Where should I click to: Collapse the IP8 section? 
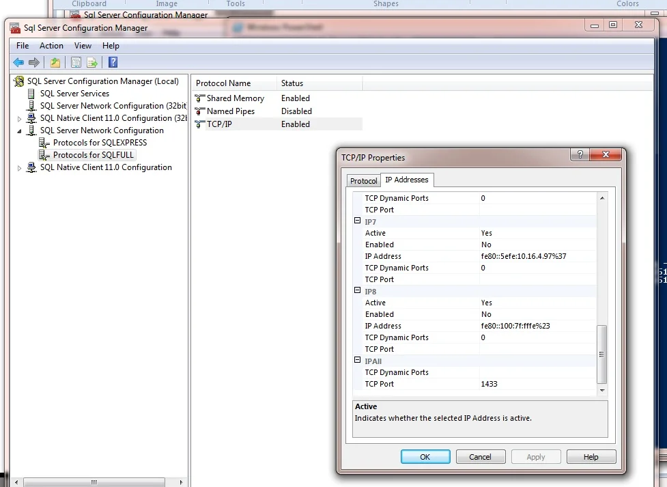[357, 290]
